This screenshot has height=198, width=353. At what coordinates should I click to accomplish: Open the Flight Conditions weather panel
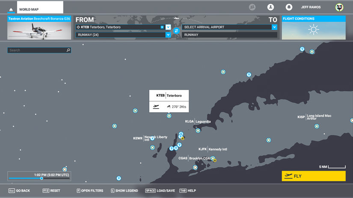[x=313, y=28]
